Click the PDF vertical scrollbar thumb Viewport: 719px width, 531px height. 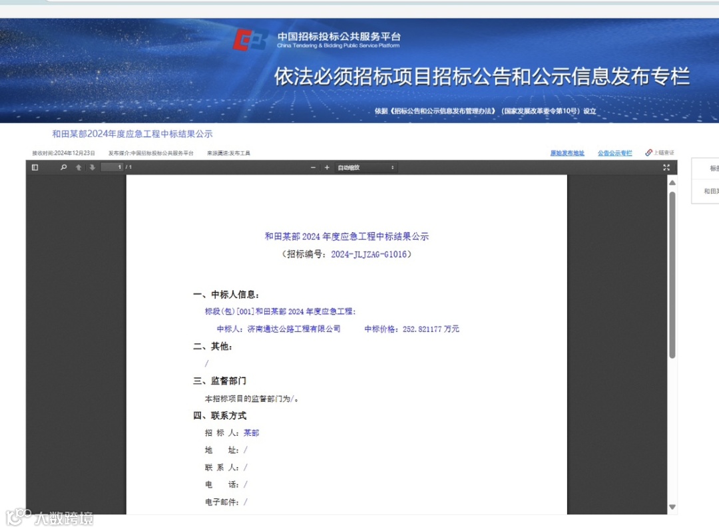[672, 275]
